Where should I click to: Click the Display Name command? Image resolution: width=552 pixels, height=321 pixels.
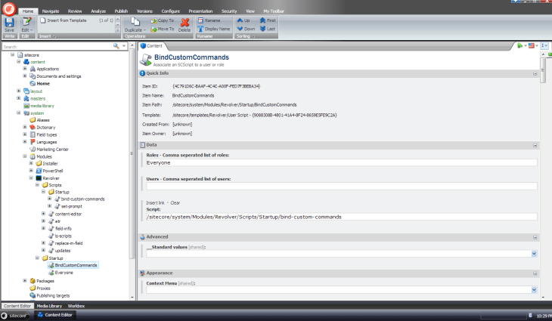pyautogui.click(x=214, y=29)
